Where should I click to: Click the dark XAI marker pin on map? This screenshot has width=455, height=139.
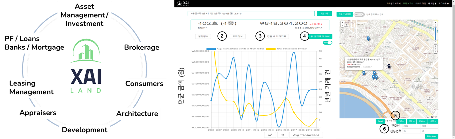pos(389,66)
